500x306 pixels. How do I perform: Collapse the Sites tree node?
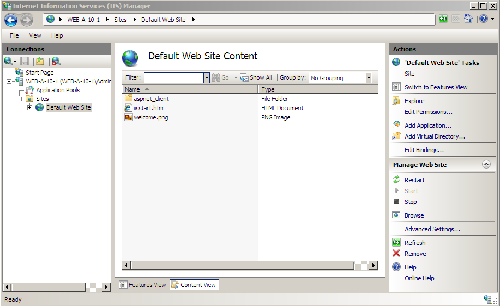point(19,99)
